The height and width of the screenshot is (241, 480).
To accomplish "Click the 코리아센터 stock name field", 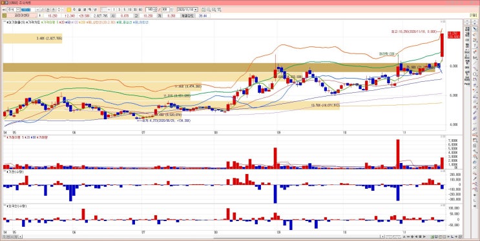I will click(x=22, y=15).
